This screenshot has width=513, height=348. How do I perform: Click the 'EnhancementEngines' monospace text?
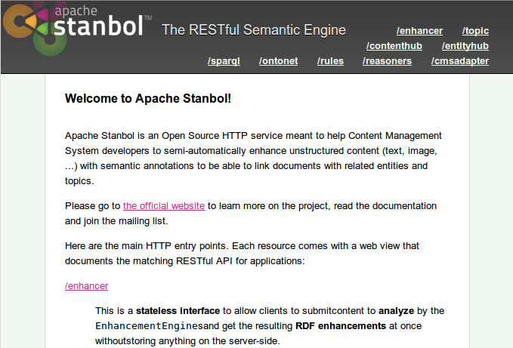pyautogui.click(x=150, y=326)
